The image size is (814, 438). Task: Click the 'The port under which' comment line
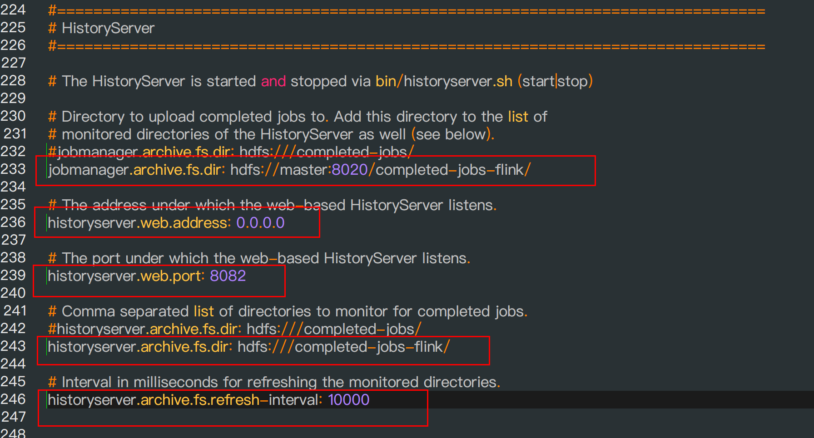point(259,258)
